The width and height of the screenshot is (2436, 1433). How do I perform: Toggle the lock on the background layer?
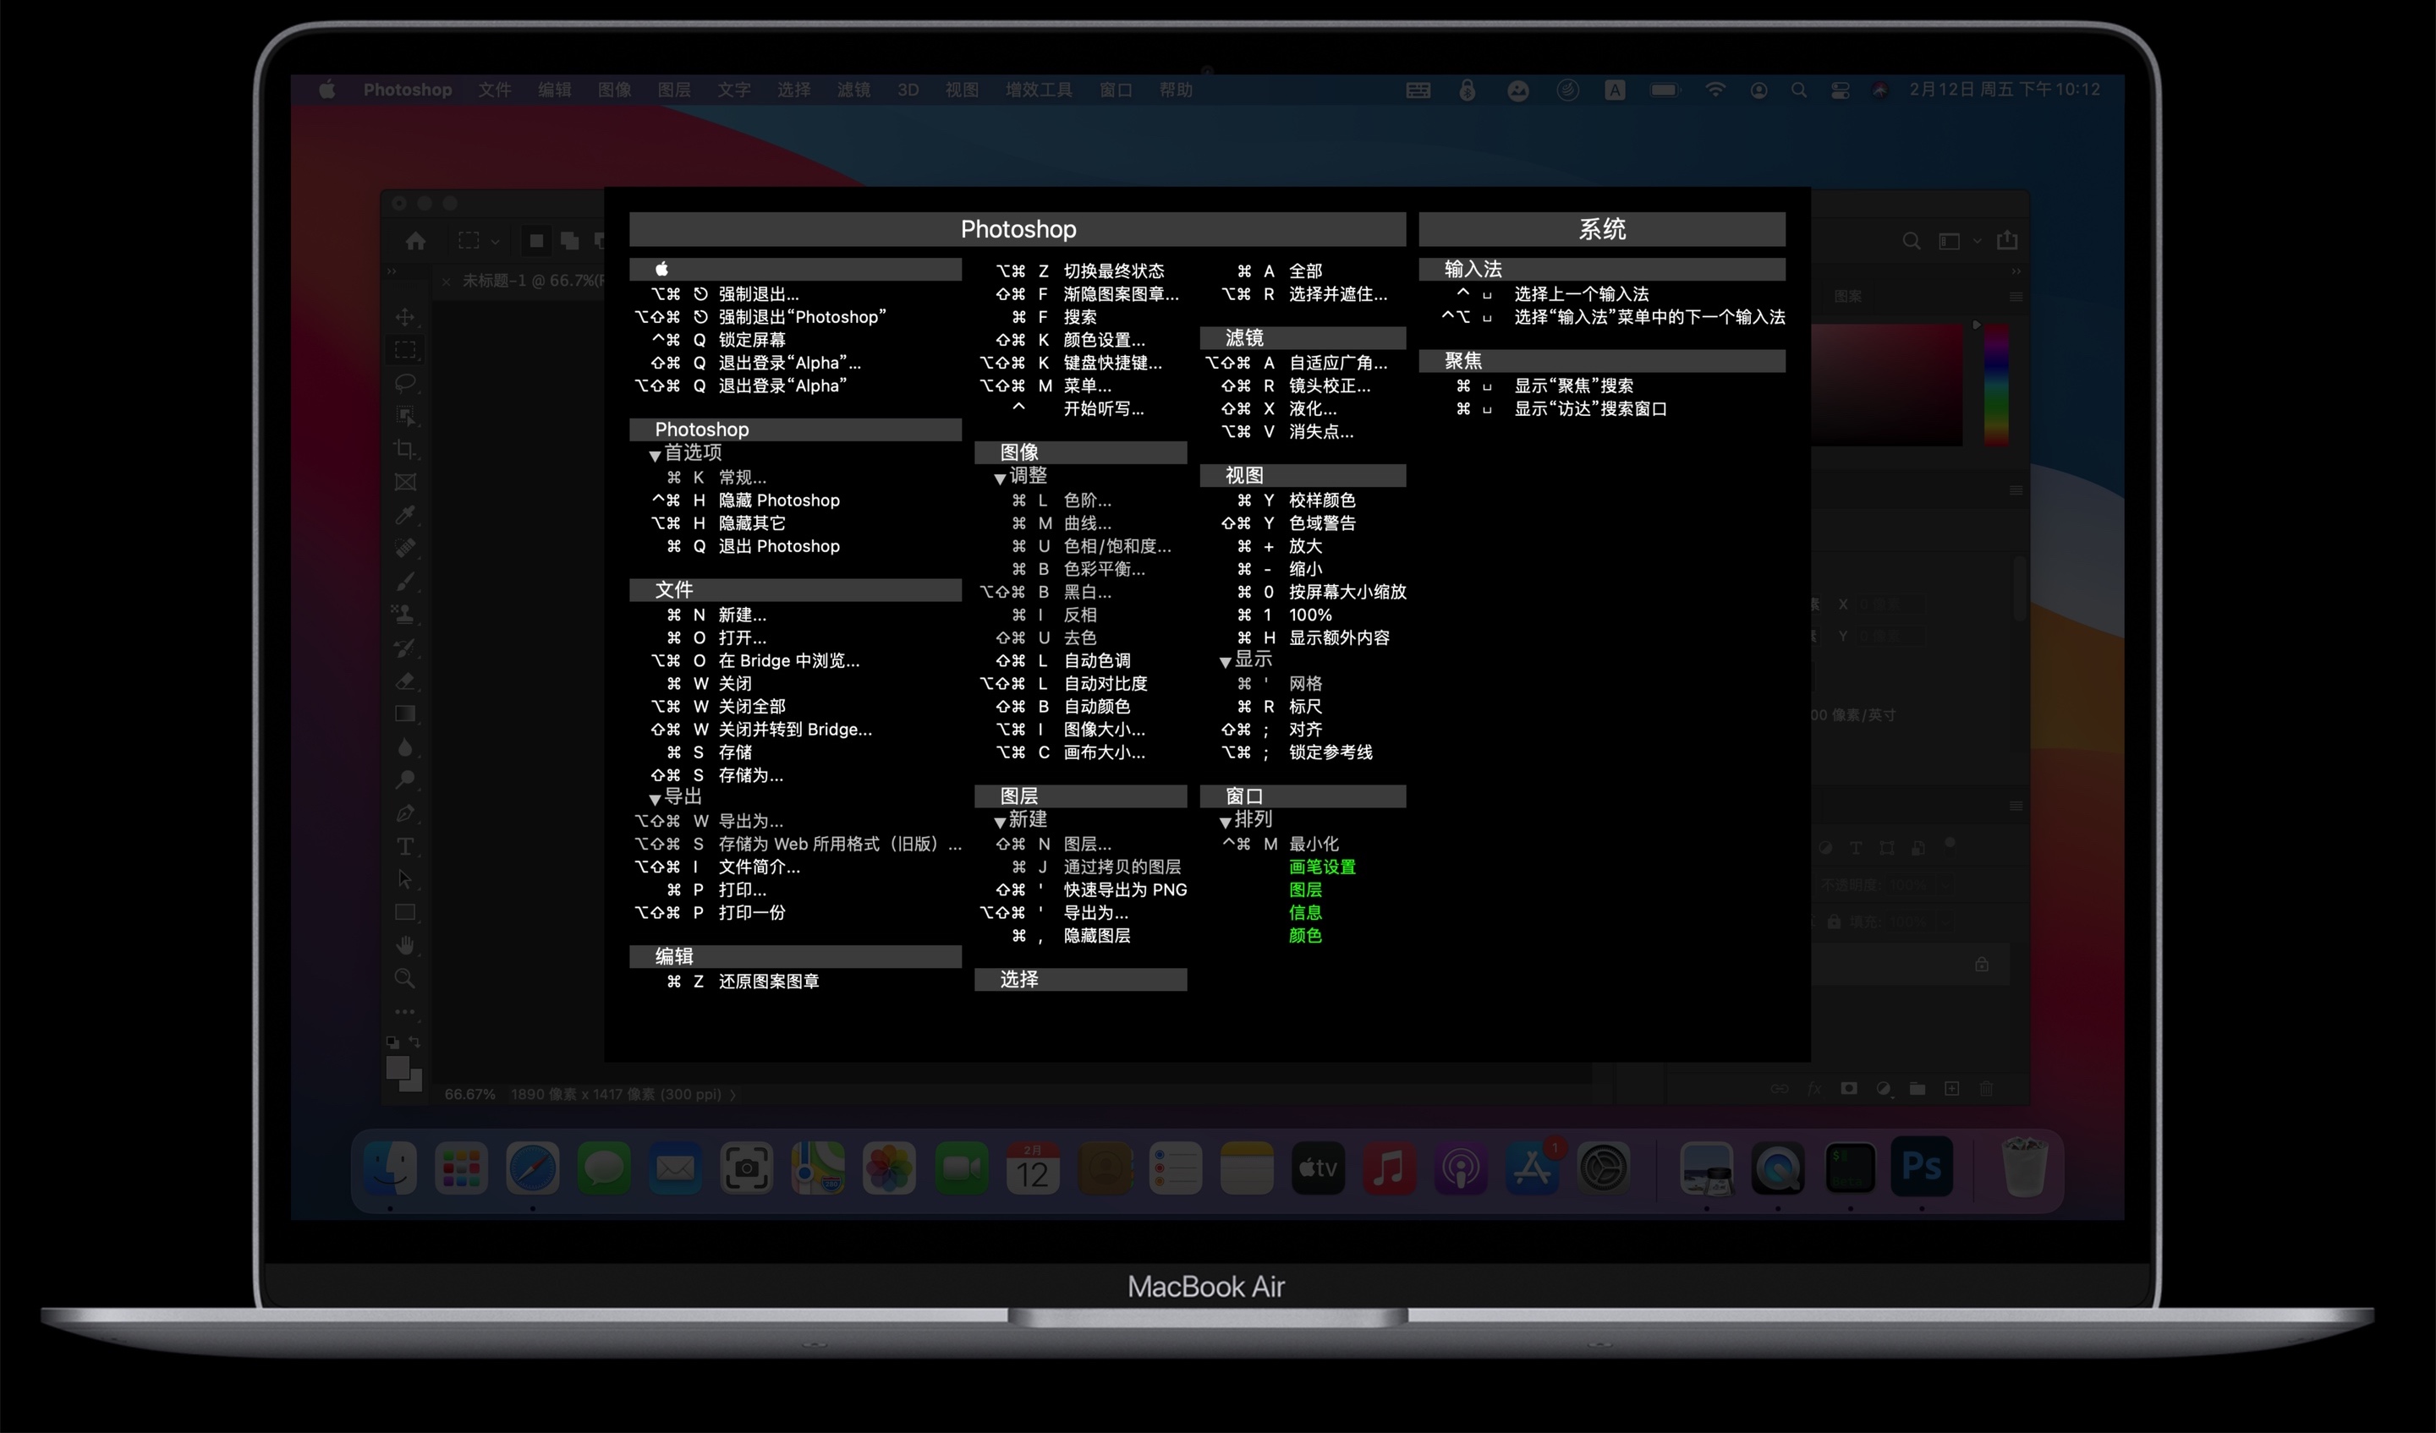[1982, 965]
